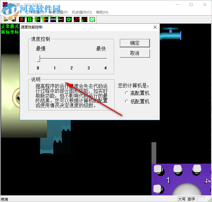Open the 帮助(H) menu
Viewport: 212px width, 202px height.
[102, 12]
